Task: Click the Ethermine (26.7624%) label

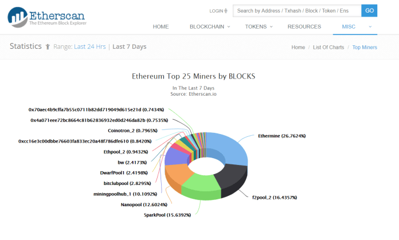Action: [281, 136]
